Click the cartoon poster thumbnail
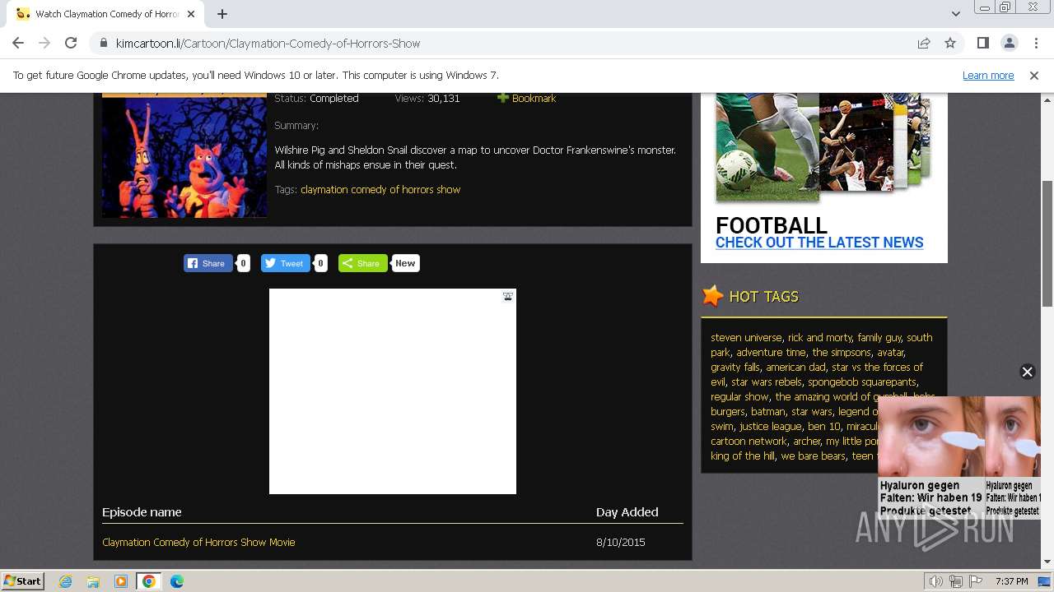Viewport: 1054px width, 592px height. [184, 155]
